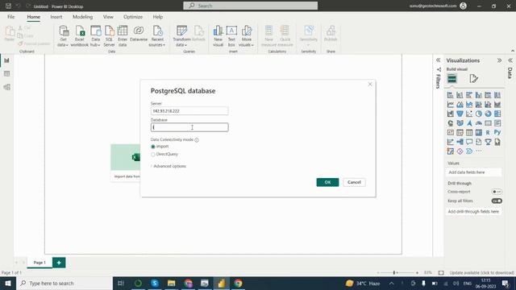This screenshot has height=290, width=516.
Task: Open the More visuals dropdown
Action: pos(247,36)
